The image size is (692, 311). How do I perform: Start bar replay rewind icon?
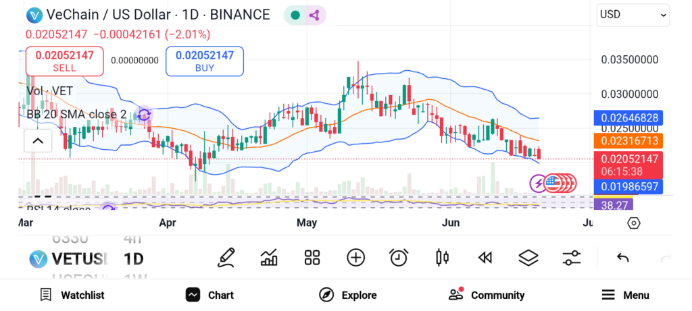click(485, 258)
